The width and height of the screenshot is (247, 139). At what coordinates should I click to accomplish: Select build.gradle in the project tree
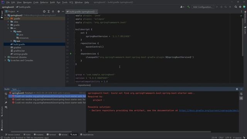tap(34, 44)
